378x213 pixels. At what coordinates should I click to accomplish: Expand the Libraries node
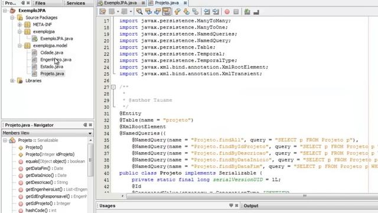(x=12, y=80)
